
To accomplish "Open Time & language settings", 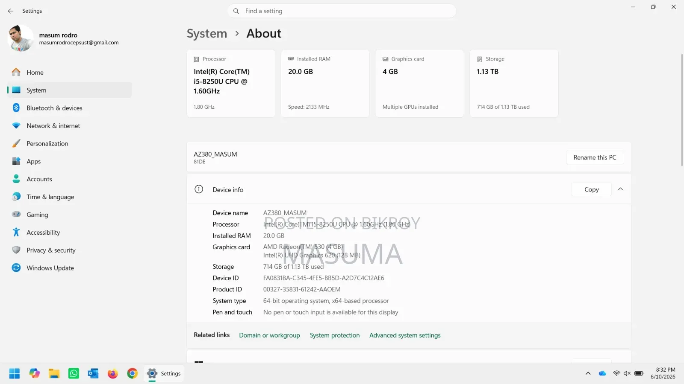I will tap(69, 197).
